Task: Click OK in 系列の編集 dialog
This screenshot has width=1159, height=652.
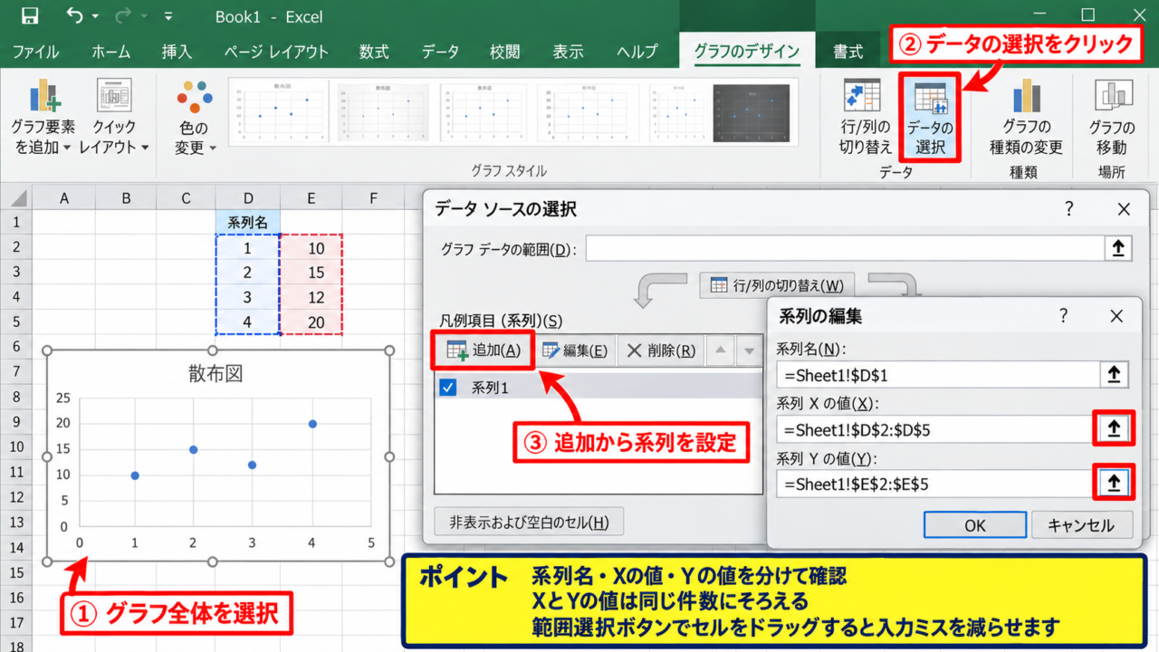Action: click(975, 525)
